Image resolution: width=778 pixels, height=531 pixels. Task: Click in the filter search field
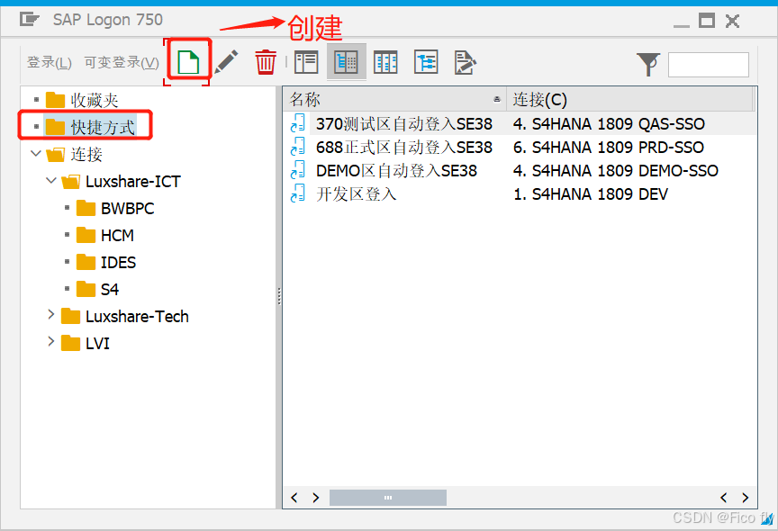pyautogui.click(x=709, y=65)
